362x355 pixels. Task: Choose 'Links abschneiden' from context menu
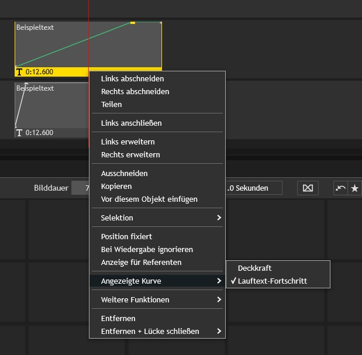click(157, 79)
